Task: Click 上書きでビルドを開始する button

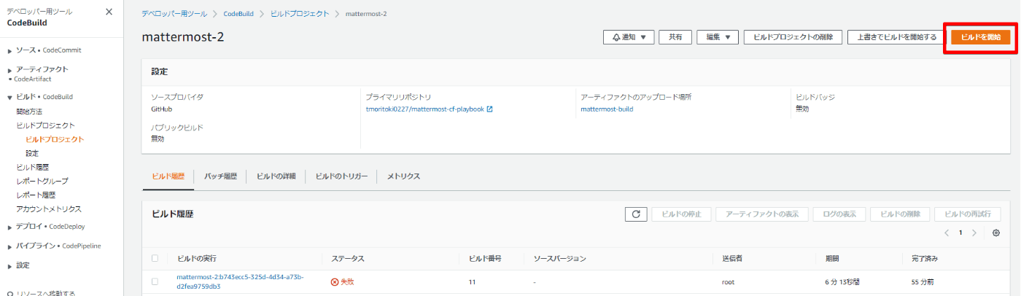Action: click(897, 37)
